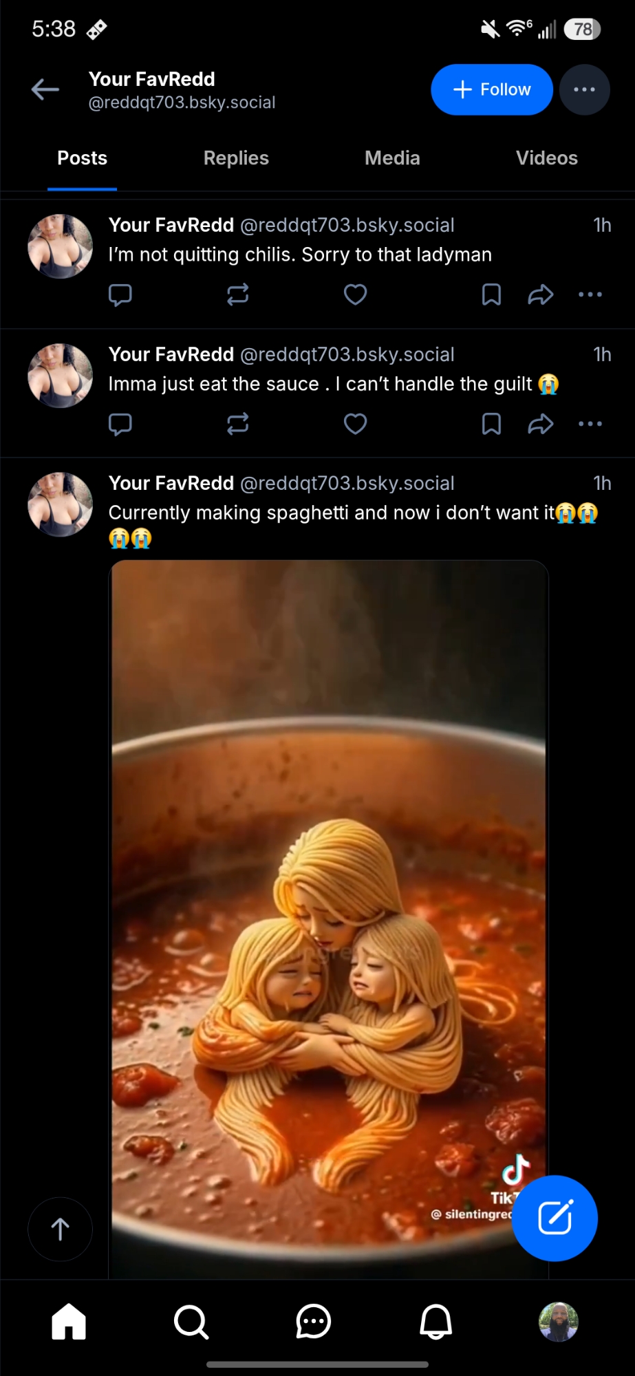Screen dimensions: 635x1376
Task: Open the profile three-dot options menu
Action: pyautogui.click(x=584, y=89)
